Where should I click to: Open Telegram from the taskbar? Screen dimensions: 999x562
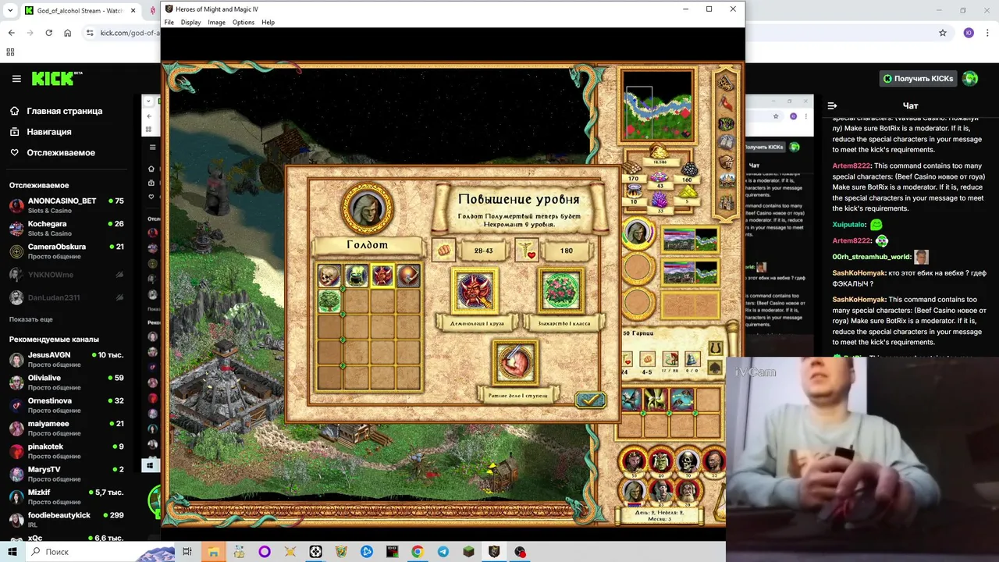pos(443,552)
